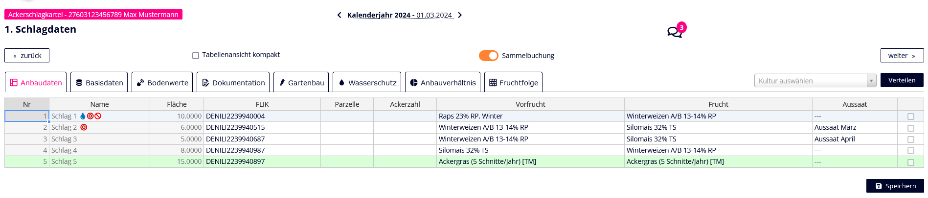
Task: Tick the checkbox for Schlag 3 row
Action: click(x=910, y=139)
